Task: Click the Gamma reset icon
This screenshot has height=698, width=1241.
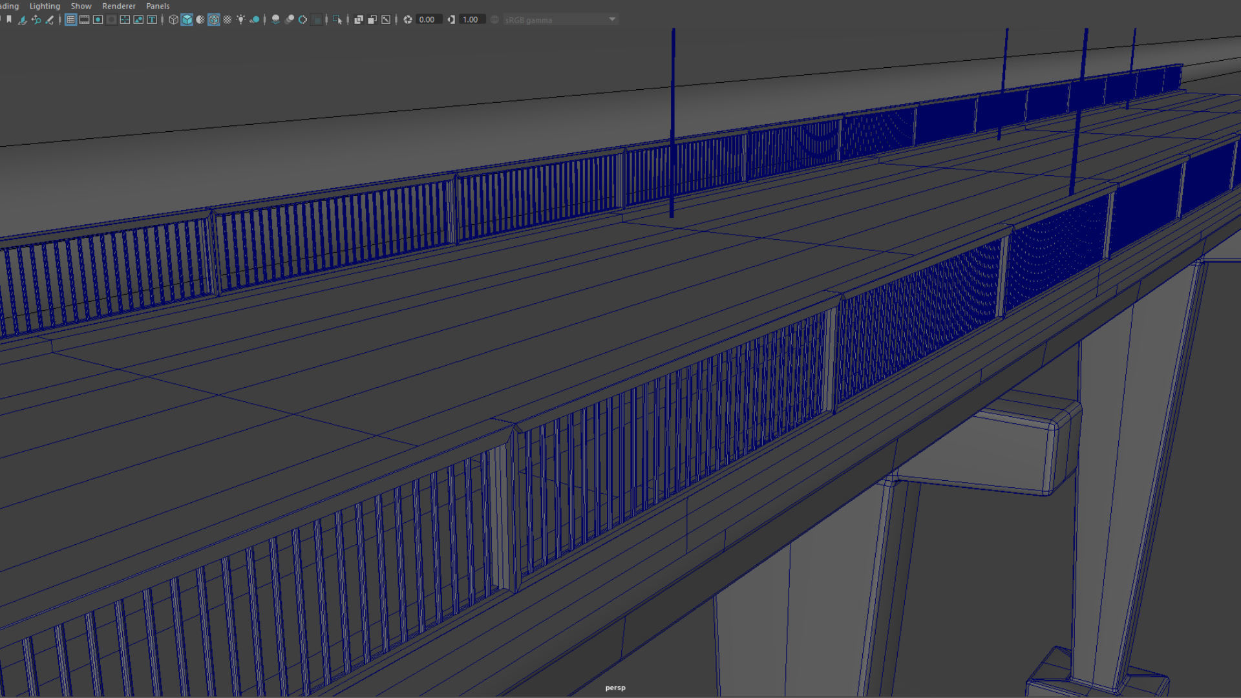Action: (451, 19)
